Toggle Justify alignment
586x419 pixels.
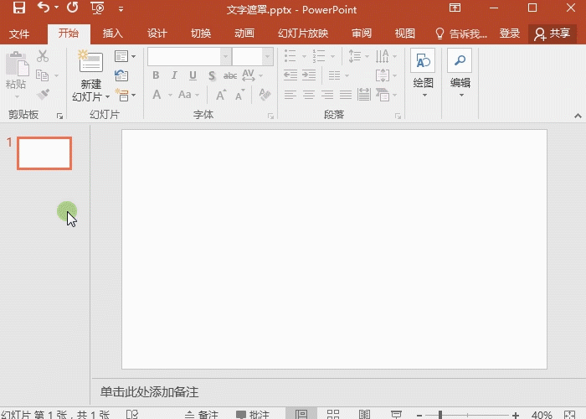pos(346,95)
